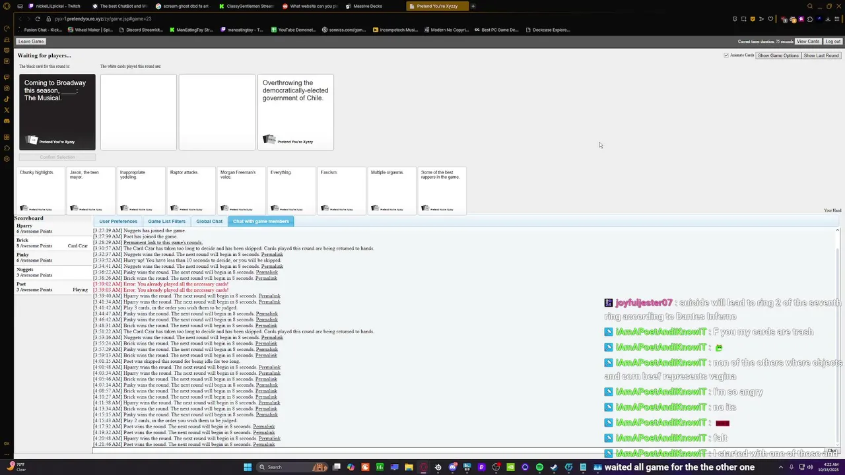Screen dimensions: 845x475
Task: Open Spotify from the taskbar
Action: (539, 467)
